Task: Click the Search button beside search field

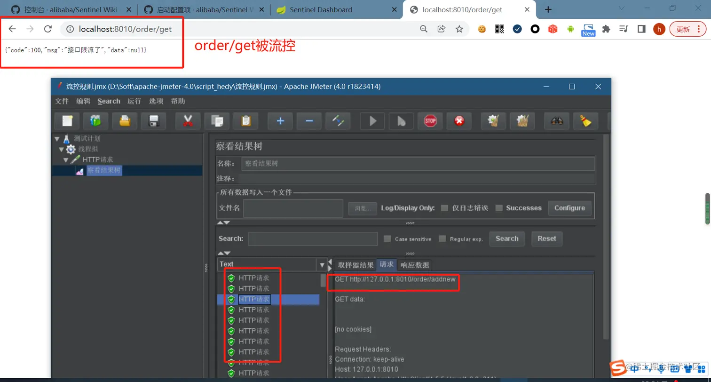Action: tap(507, 239)
